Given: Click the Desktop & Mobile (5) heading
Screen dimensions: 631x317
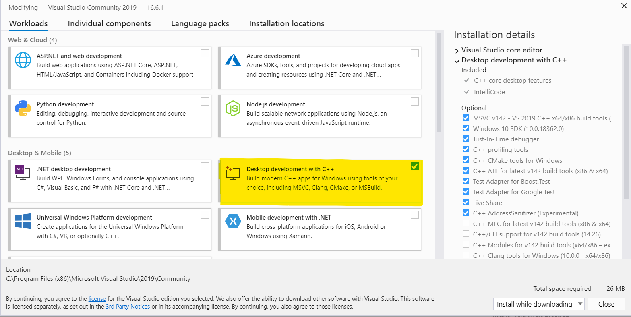Looking at the screenshot, I should pyautogui.click(x=39, y=153).
